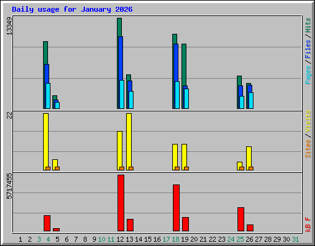Click green weekend day 4 label
The image size is (315, 246).
pyautogui.click(x=48, y=239)
